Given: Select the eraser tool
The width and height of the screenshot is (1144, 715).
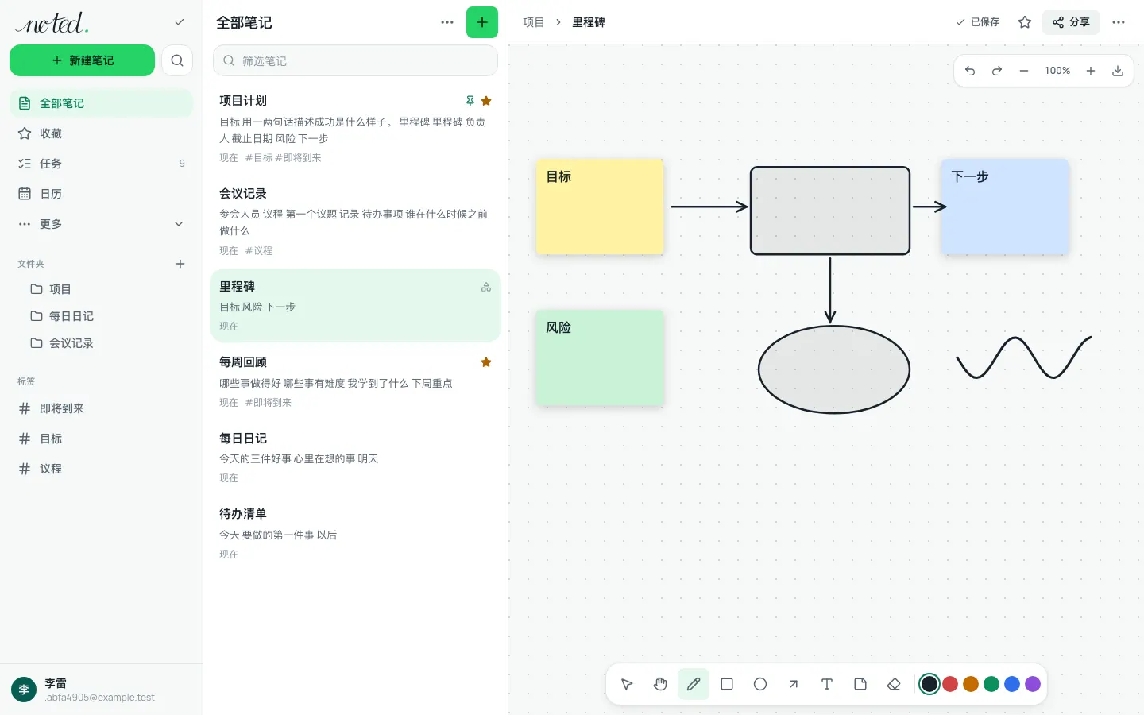Looking at the screenshot, I should [x=894, y=684].
